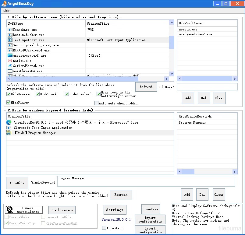Click the msedgewebview2.exe icon in the SoftName list
The width and height of the screenshot is (245, 235).
click(10, 55)
